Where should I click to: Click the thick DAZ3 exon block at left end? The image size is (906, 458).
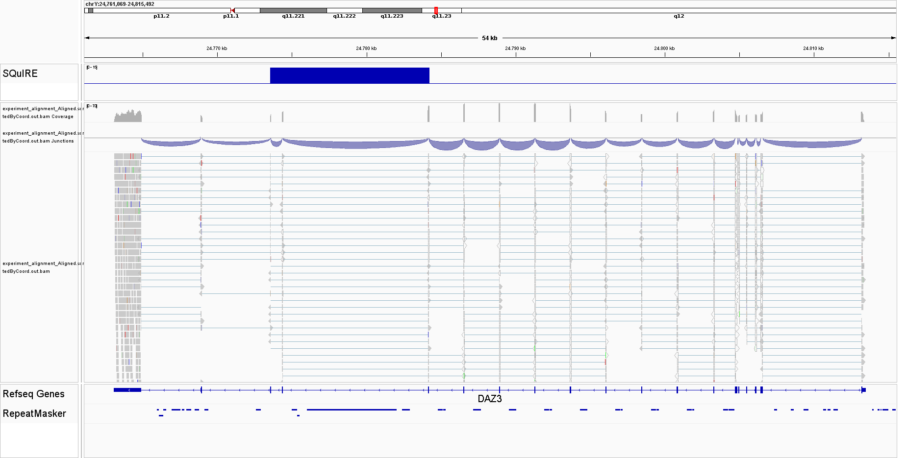point(127,390)
